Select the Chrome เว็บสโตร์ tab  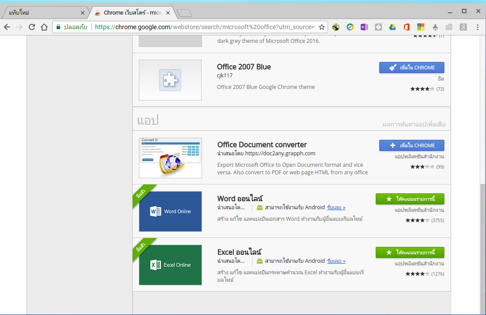(133, 13)
